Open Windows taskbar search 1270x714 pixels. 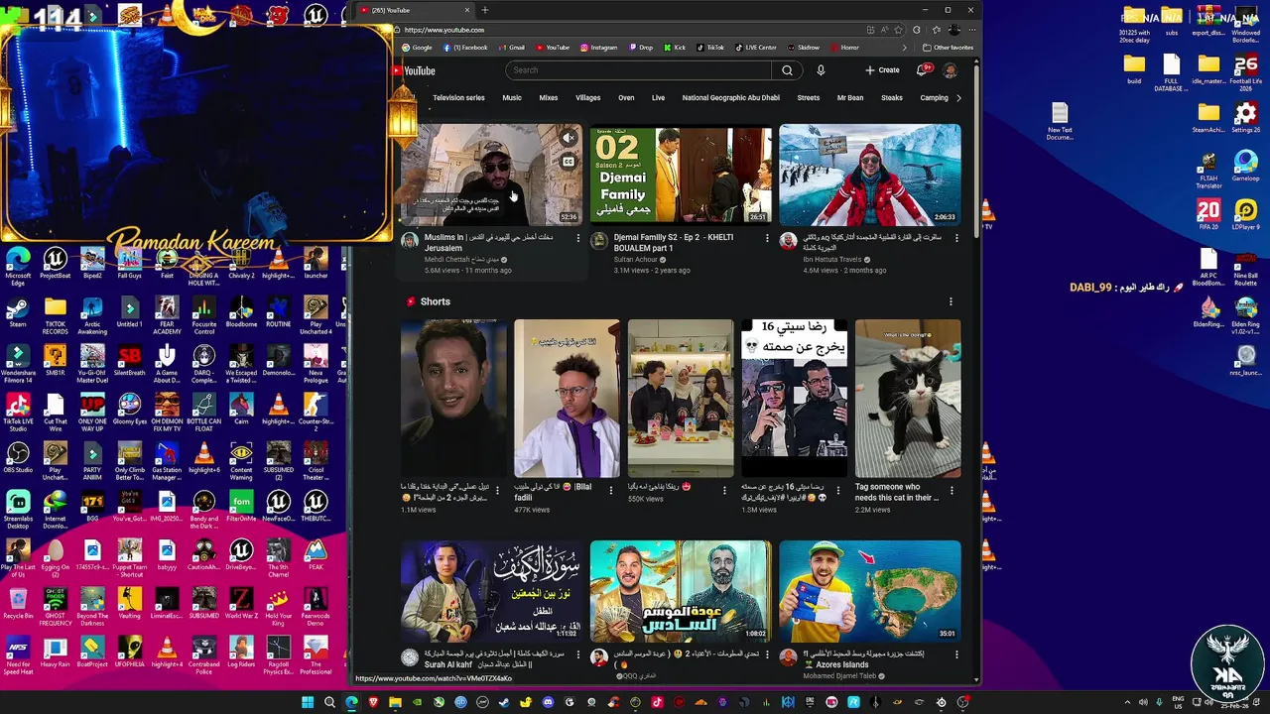329,702
